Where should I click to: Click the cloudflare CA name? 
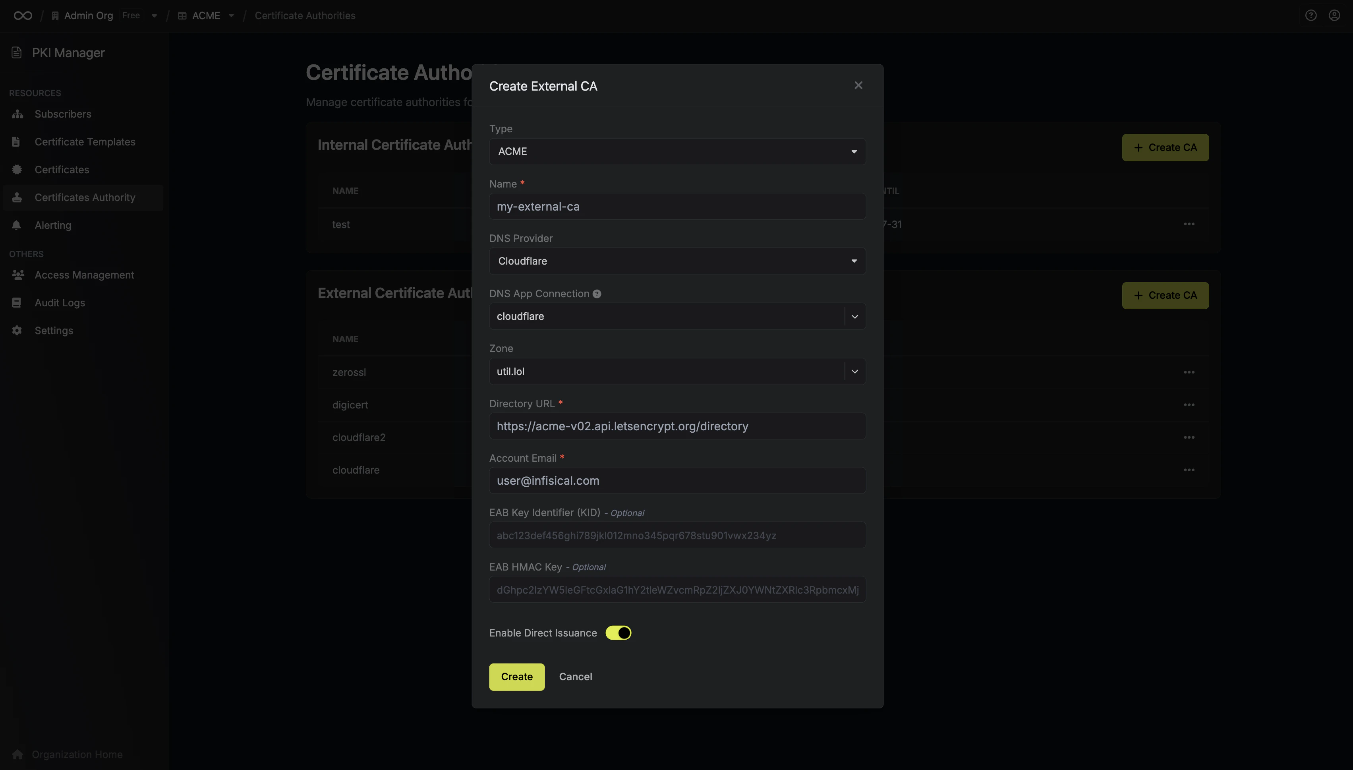tap(356, 470)
